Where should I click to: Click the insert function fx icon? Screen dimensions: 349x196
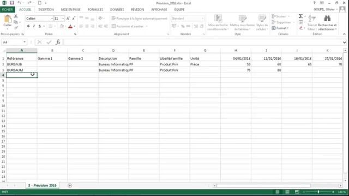58,42
